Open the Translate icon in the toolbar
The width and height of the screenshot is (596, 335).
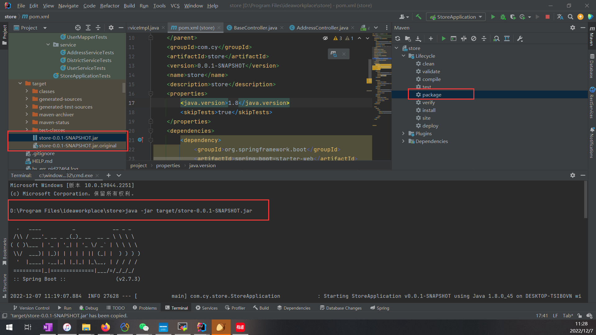pyautogui.click(x=560, y=17)
